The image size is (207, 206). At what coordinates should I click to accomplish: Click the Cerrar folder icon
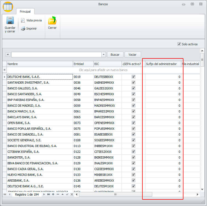pyautogui.click(x=52, y=21)
